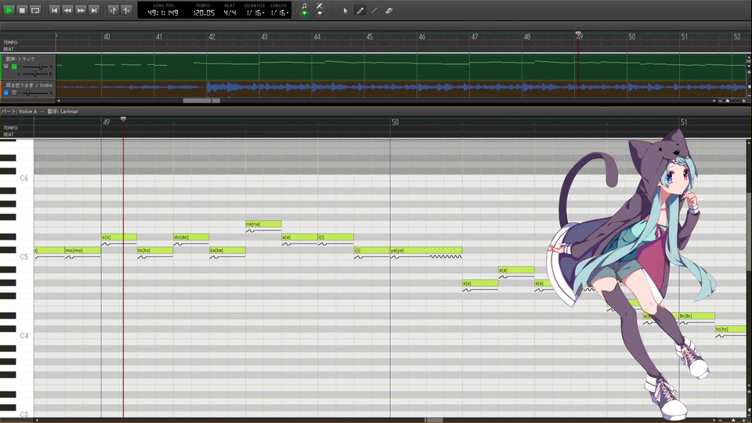The width and height of the screenshot is (752, 423).
Task: Click the rewind button
Action: pos(67,10)
